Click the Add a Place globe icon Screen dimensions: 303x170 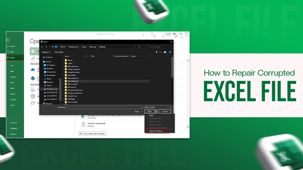pyautogui.click(x=33, y=96)
